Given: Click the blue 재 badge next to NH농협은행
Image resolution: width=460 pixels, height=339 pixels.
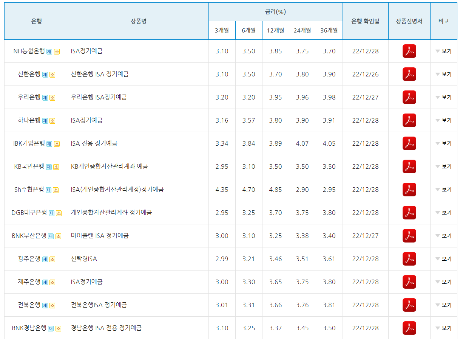Looking at the screenshot, I should [49, 52].
